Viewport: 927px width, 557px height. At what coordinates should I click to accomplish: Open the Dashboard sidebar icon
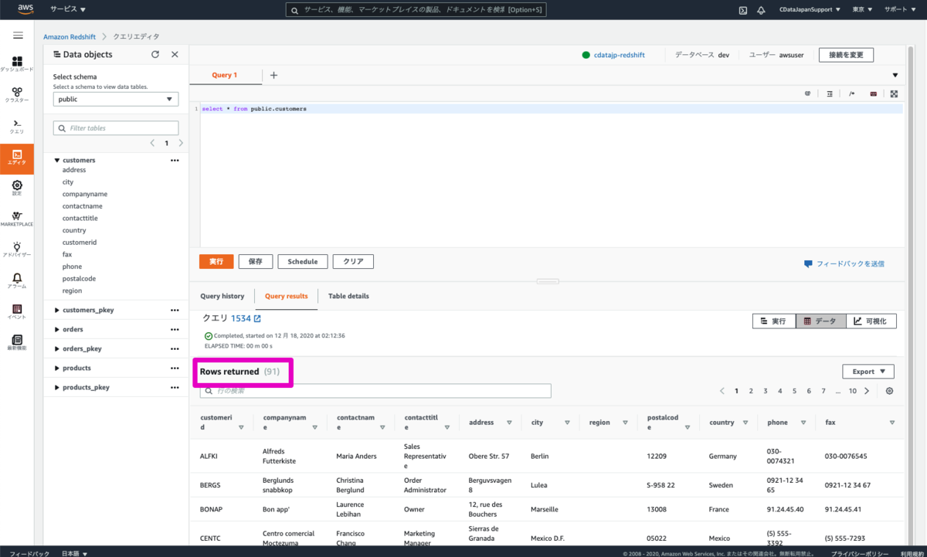[17, 64]
